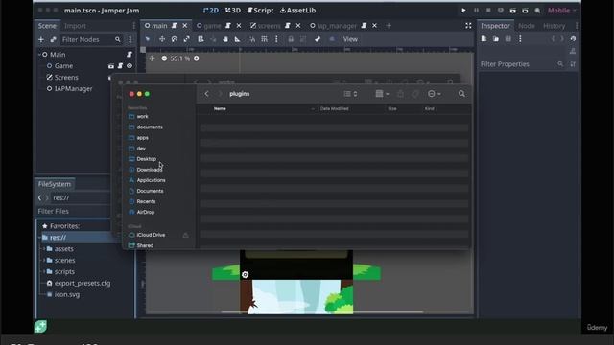Save resource icon in Inspector
Screen dimensions: 614x345
tap(508, 38)
